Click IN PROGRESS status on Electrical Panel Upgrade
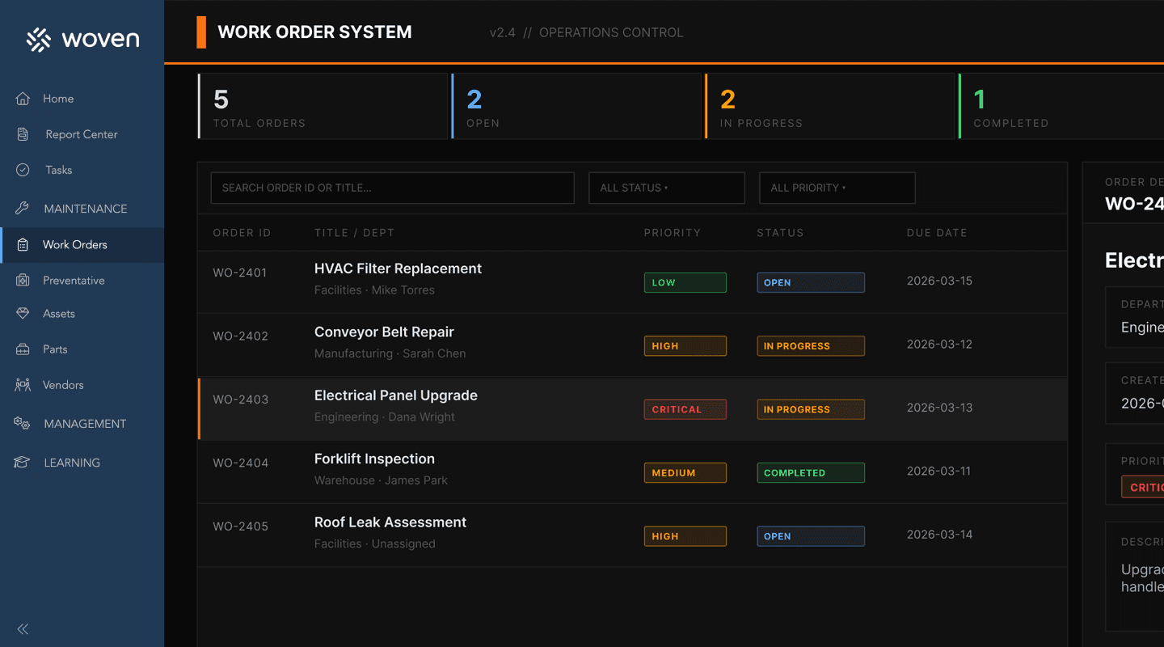 [x=811, y=409]
